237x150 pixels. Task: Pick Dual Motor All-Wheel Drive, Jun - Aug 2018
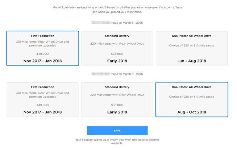pos(192,48)
